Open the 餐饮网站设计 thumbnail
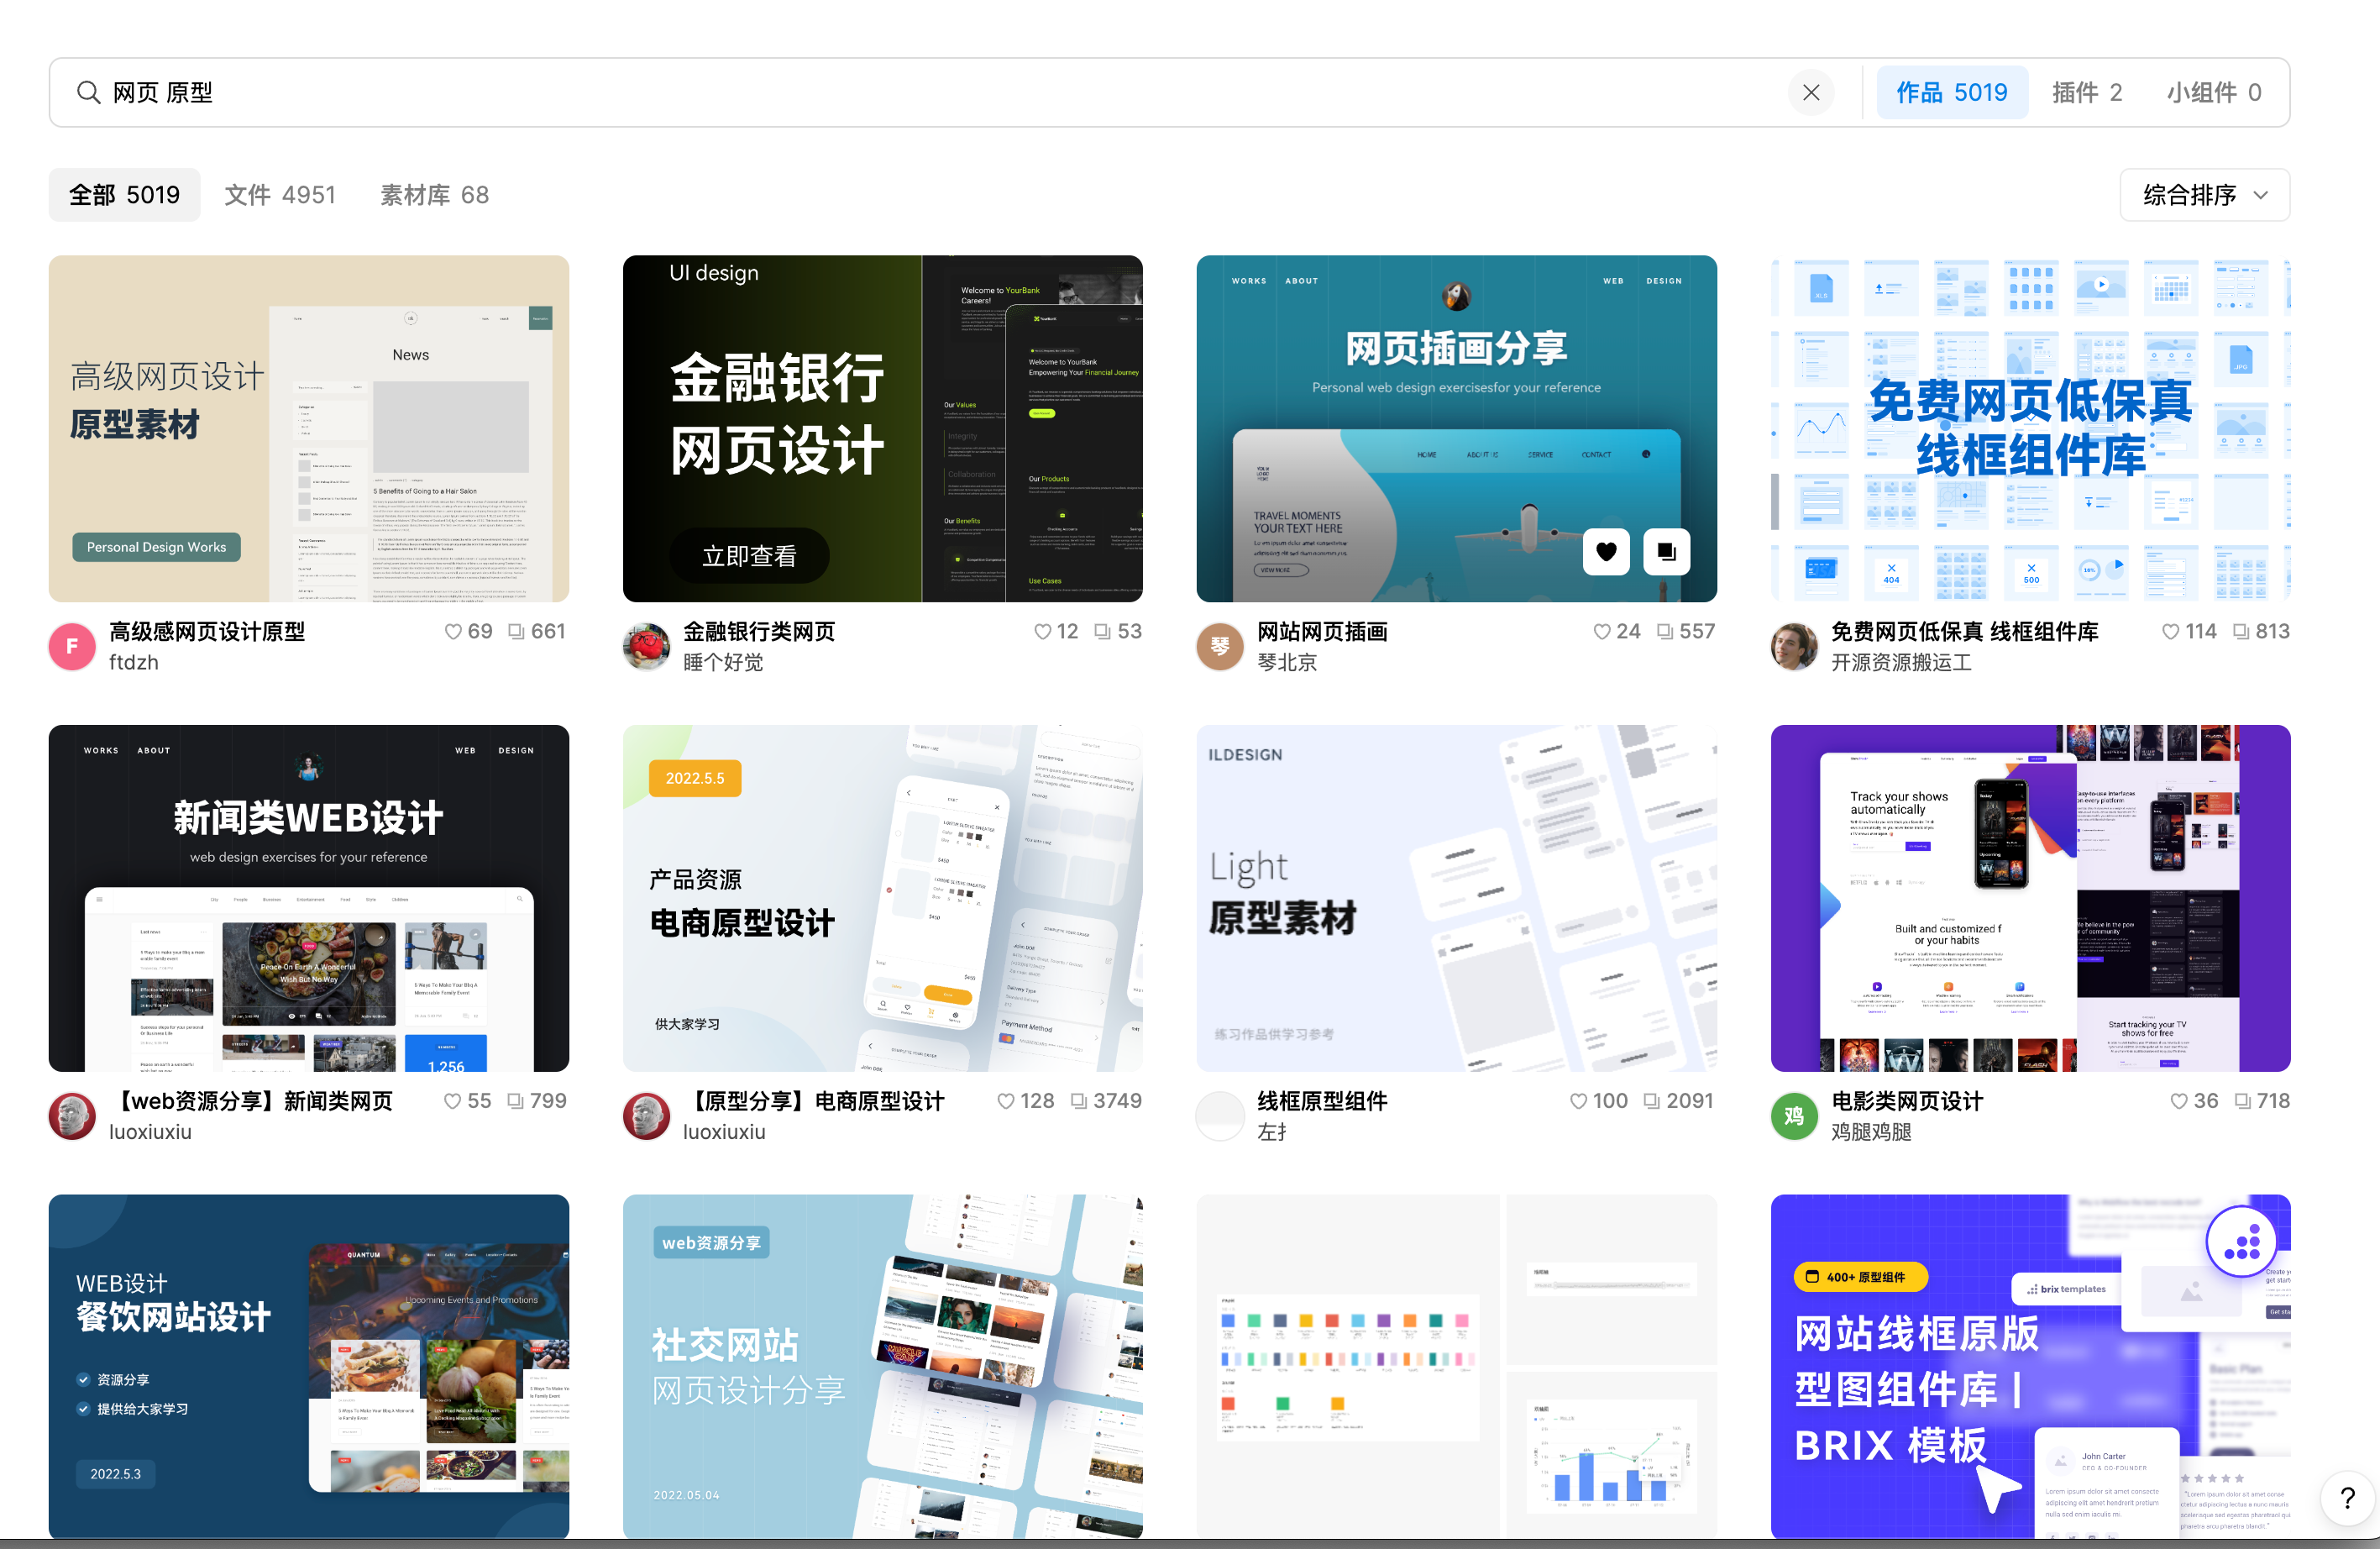2380x1549 pixels. pyautogui.click(x=309, y=1366)
